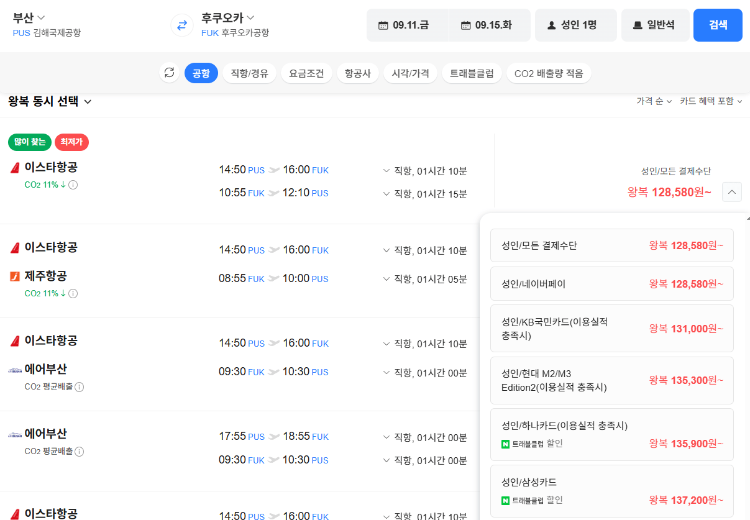Select the 성인/네이버페이 payment option

[611, 283]
